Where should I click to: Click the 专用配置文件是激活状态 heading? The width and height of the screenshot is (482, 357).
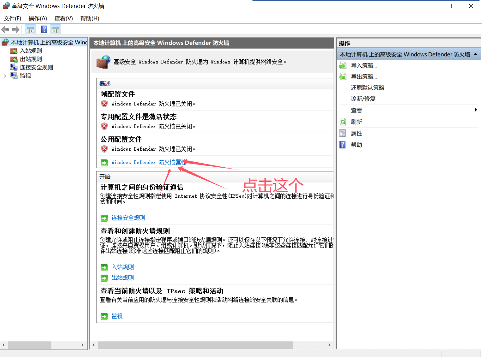click(139, 117)
